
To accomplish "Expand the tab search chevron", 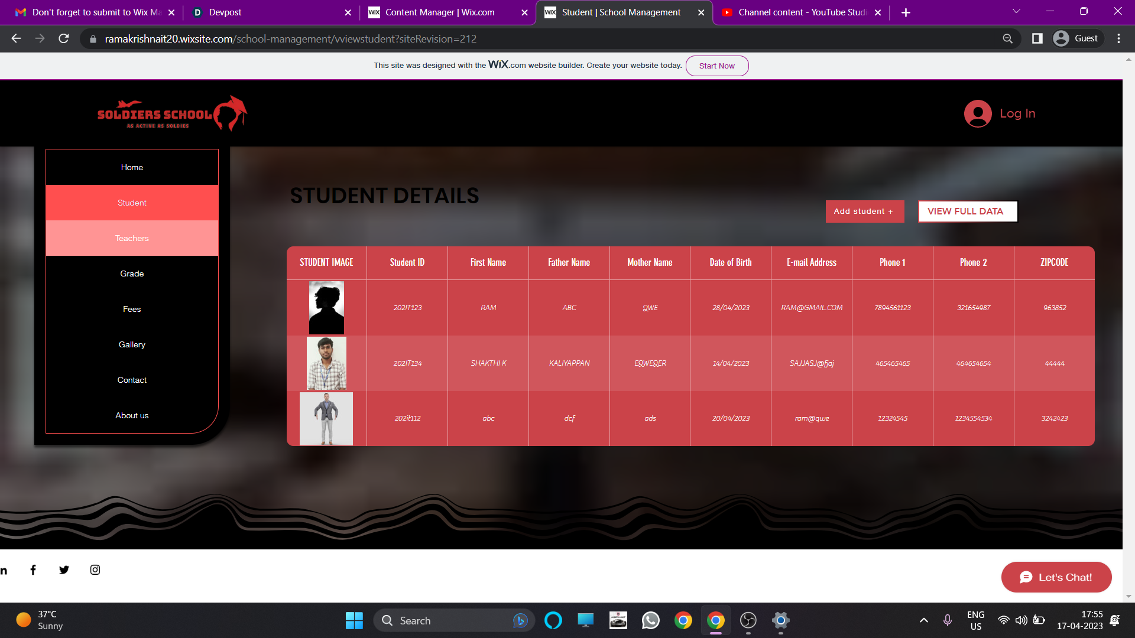I will coord(1016,12).
